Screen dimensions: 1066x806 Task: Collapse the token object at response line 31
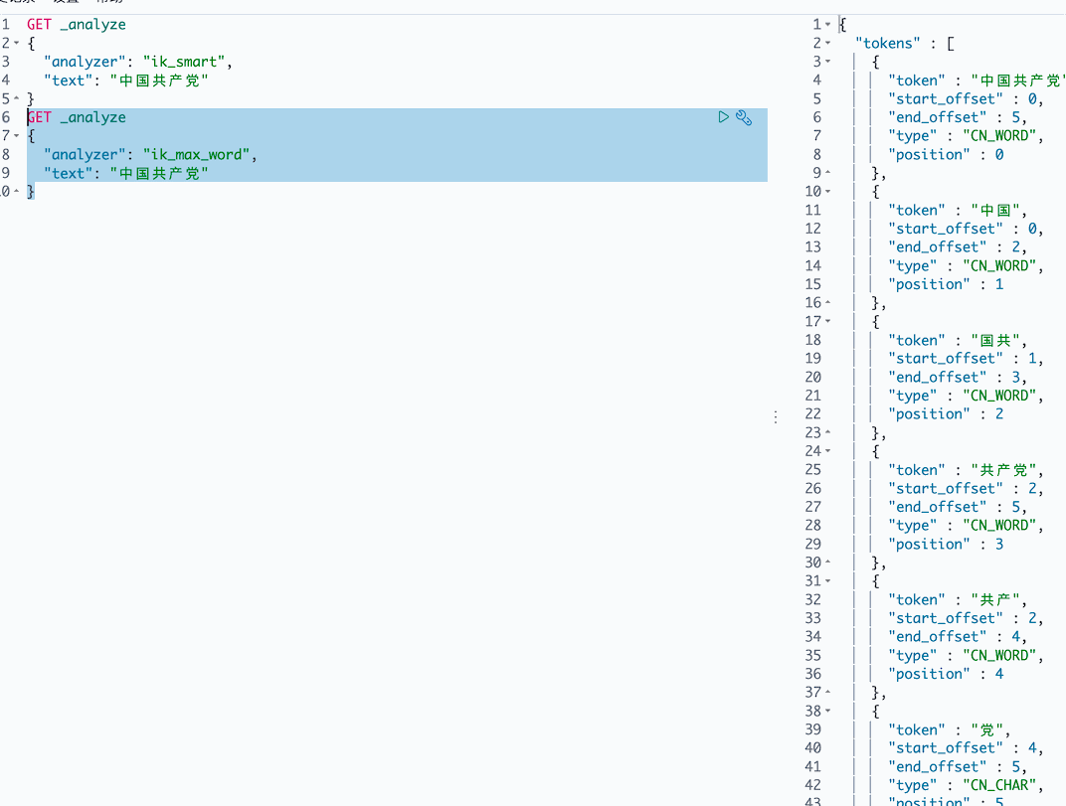[827, 581]
